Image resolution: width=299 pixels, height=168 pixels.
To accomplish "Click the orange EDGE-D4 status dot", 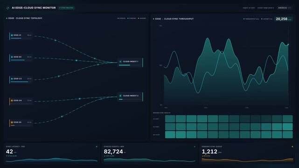I will [12, 100].
